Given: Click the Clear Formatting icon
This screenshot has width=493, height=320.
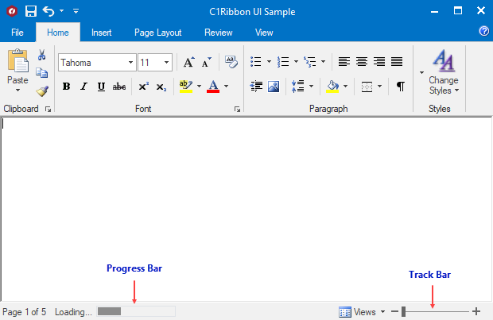Looking at the screenshot, I should point(231,62).
